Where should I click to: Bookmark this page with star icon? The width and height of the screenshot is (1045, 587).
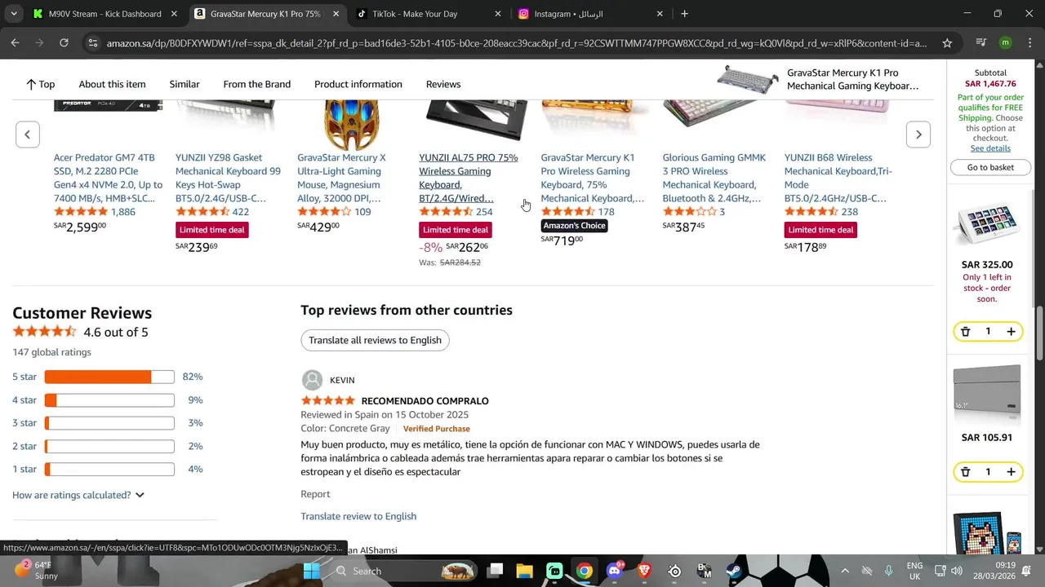point(947,43)
